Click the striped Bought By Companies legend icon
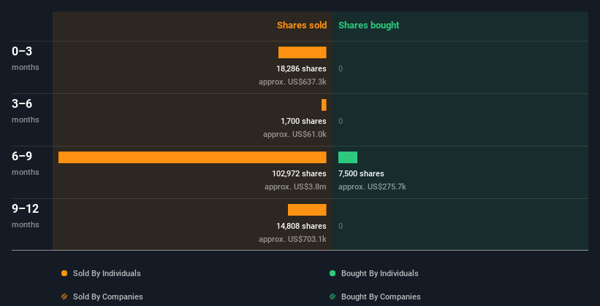 pos(333,297)
